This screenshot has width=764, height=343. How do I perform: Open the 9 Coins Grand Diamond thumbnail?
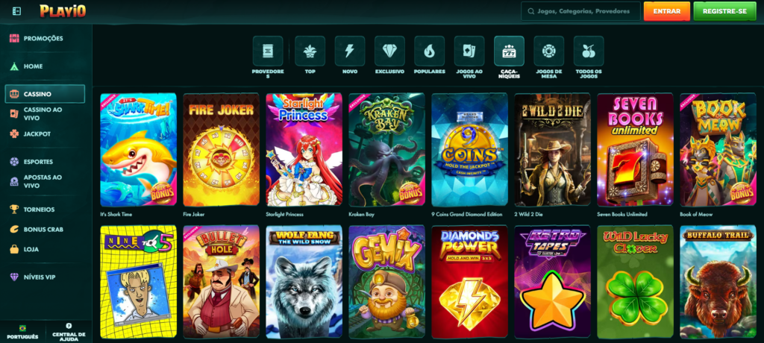470,150
